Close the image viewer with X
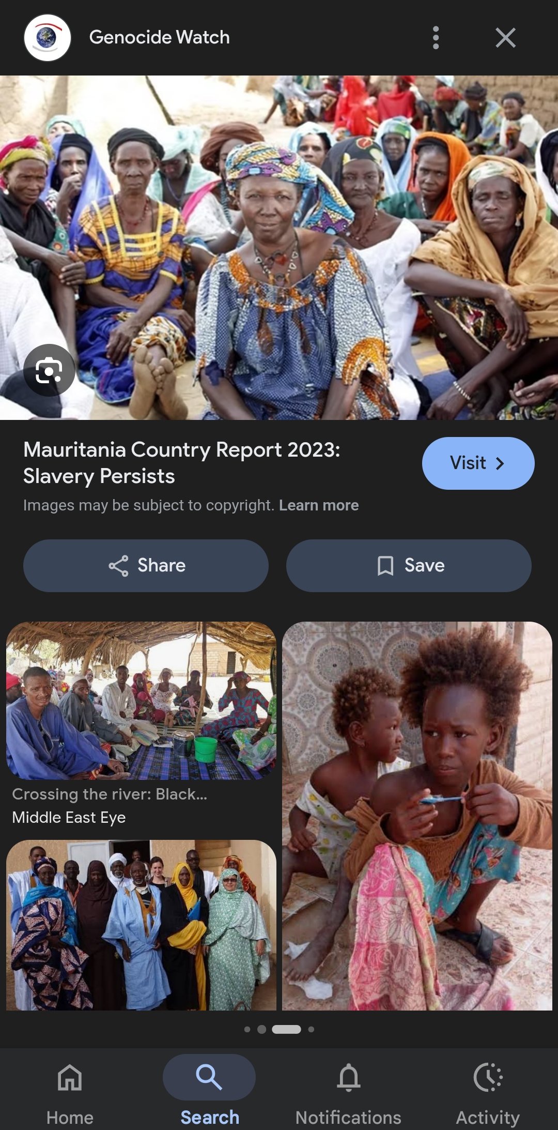Screen dimensions: 558x1130 tap(505, 38)
